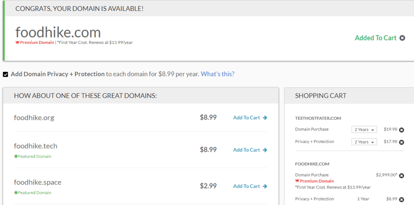
Task: Select the foodhike.com domain heading
Action: pyautogui.click(x=58, y=32)
